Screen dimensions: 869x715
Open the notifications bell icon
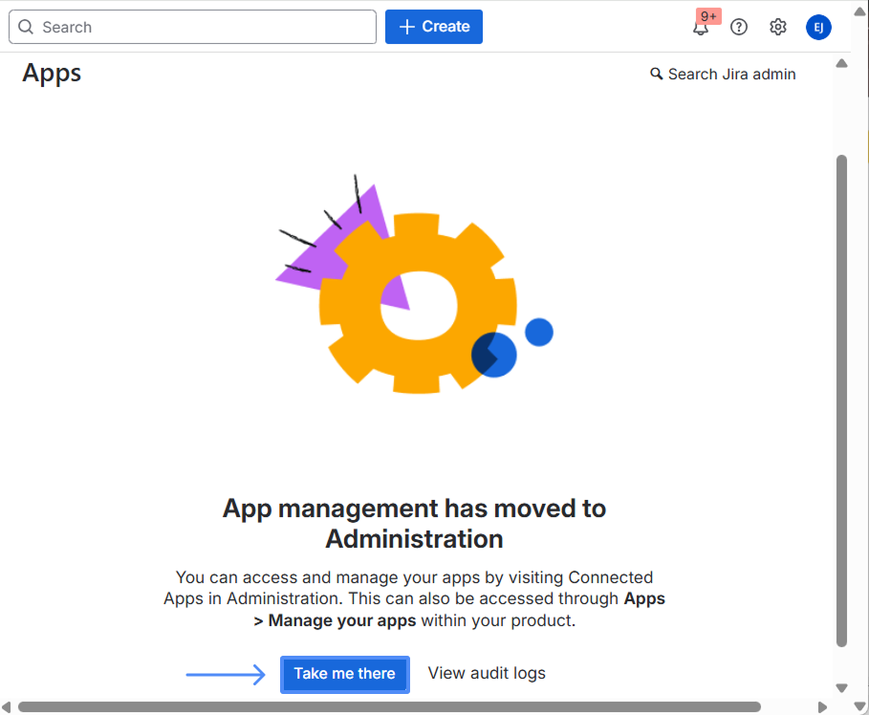[701, 28]
